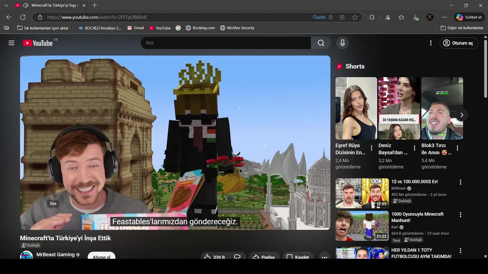
Task: Start voice search with the microphone
Action: click(342, 43)
